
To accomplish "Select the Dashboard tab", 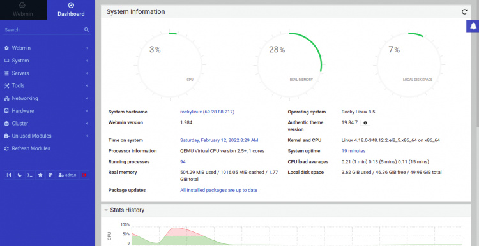I will [x=71, y=10].
